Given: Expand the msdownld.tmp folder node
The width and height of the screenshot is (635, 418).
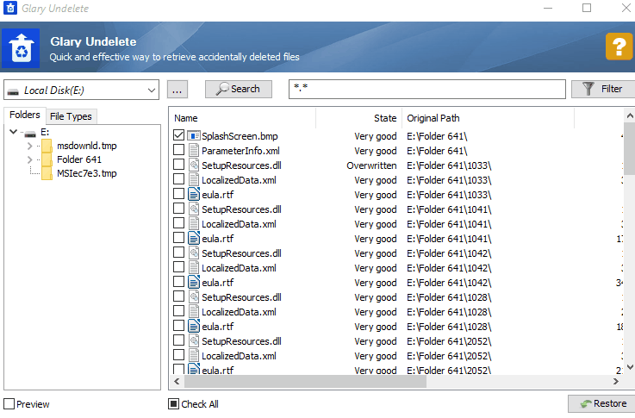Looking at the screenshot, I should coord(29,146).
